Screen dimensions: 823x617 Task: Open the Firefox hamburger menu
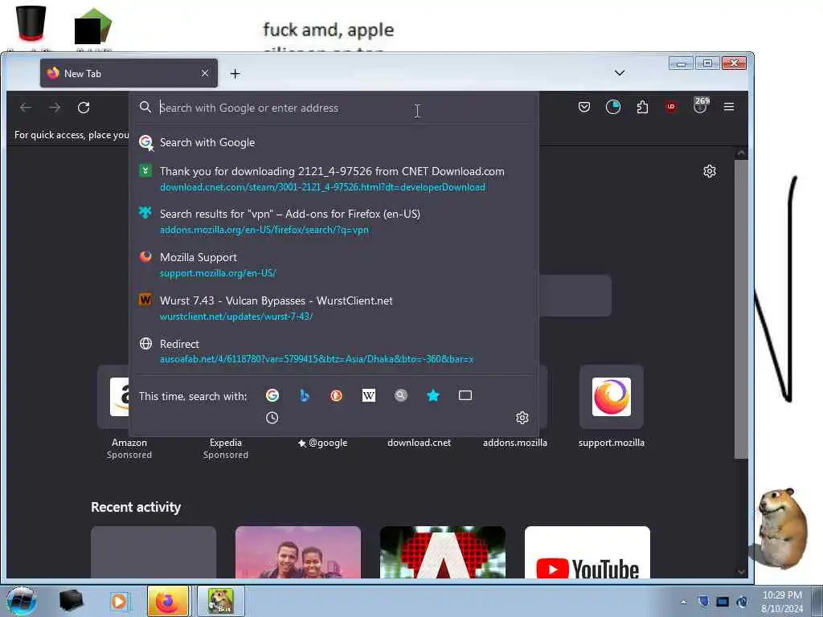pos(728,107)
